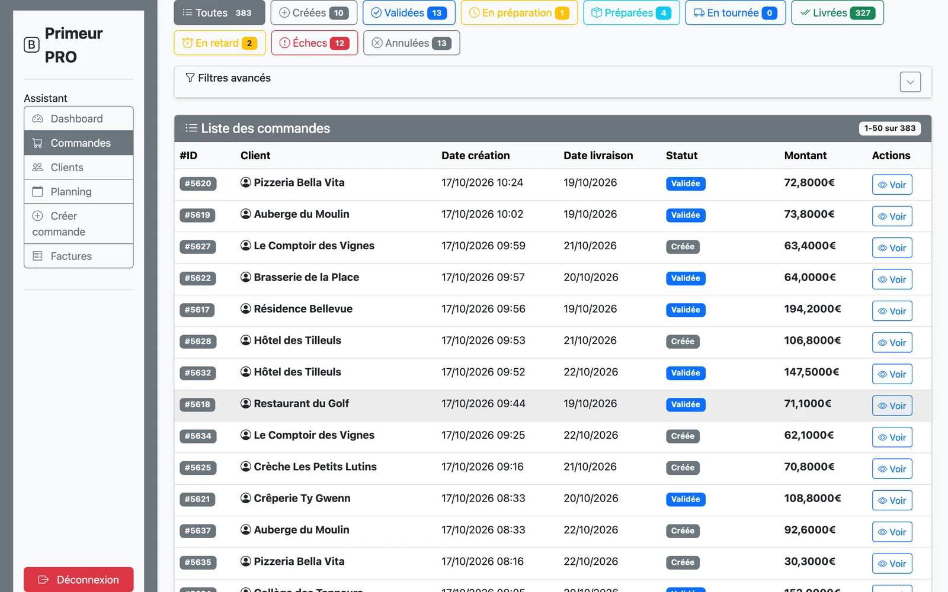Click Voir for order #5634
This screenshot has height=592, width=948.
[892, 437]
